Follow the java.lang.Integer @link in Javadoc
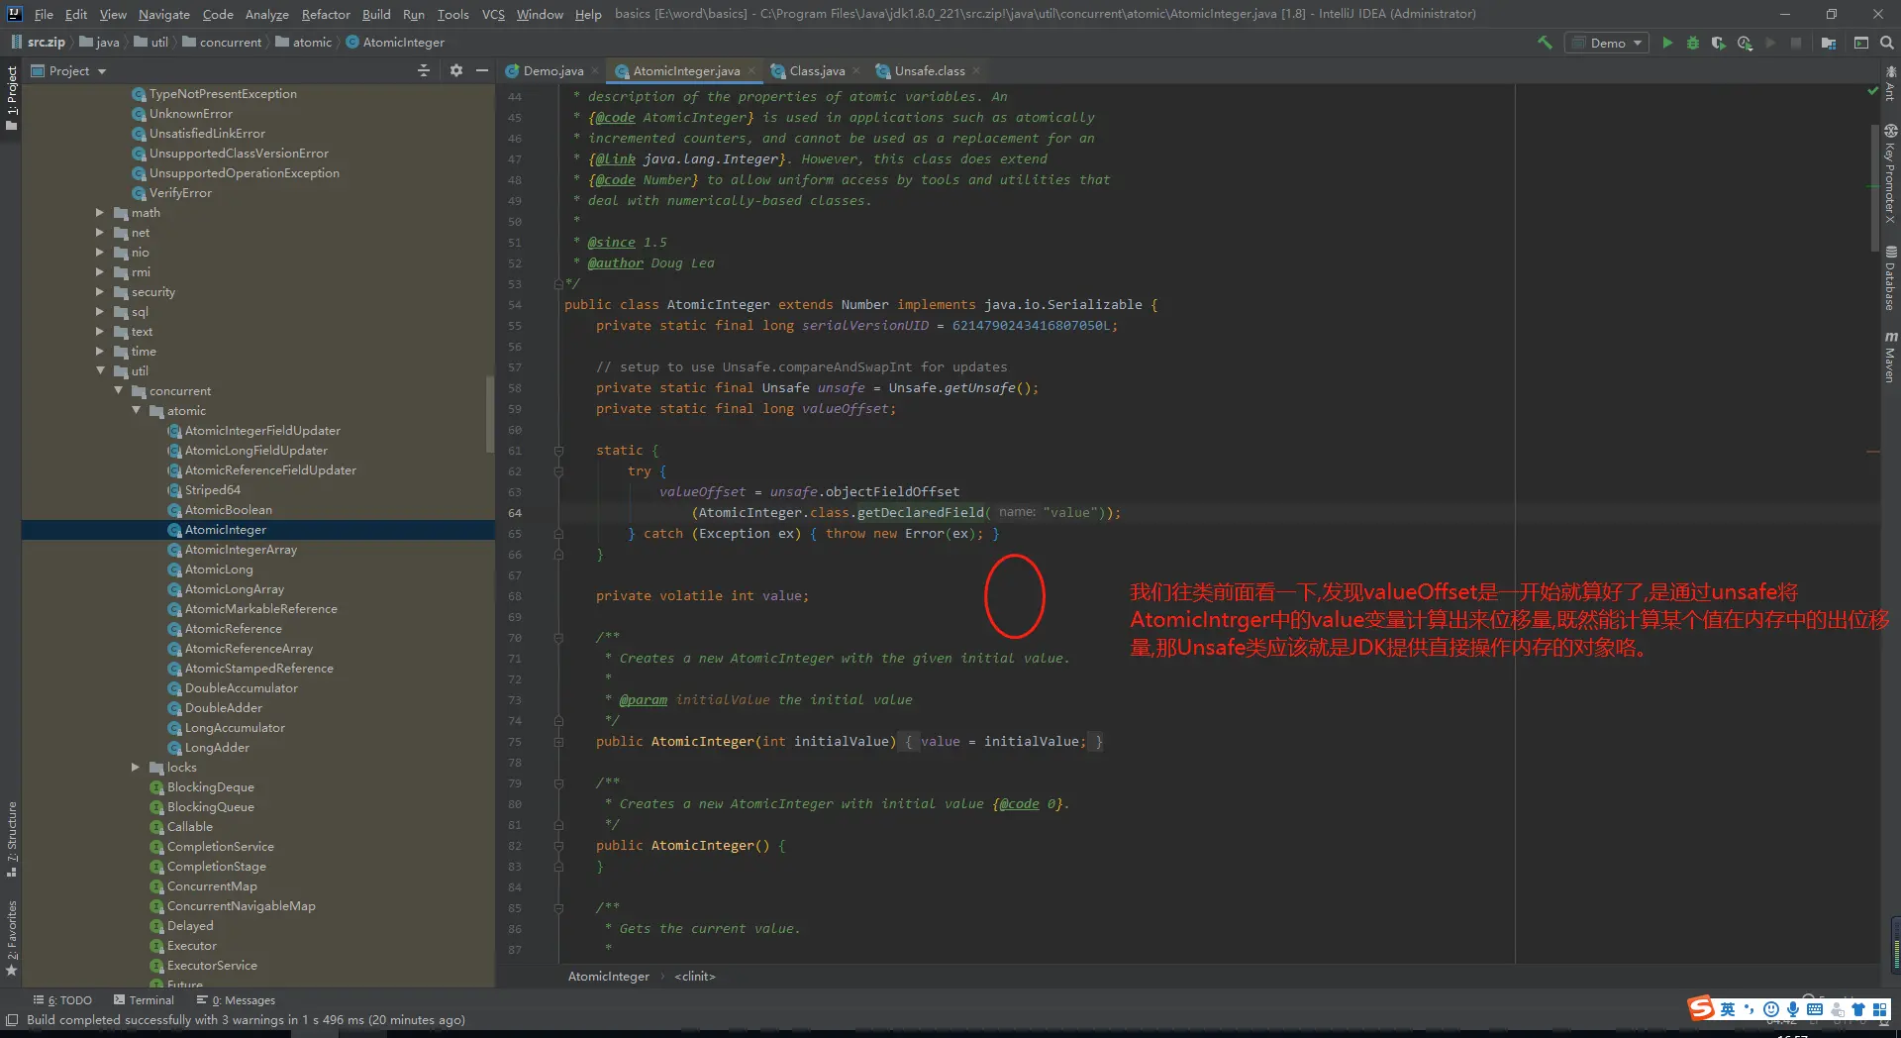Screen dimensions: 1901x1038 coord(712,159)
